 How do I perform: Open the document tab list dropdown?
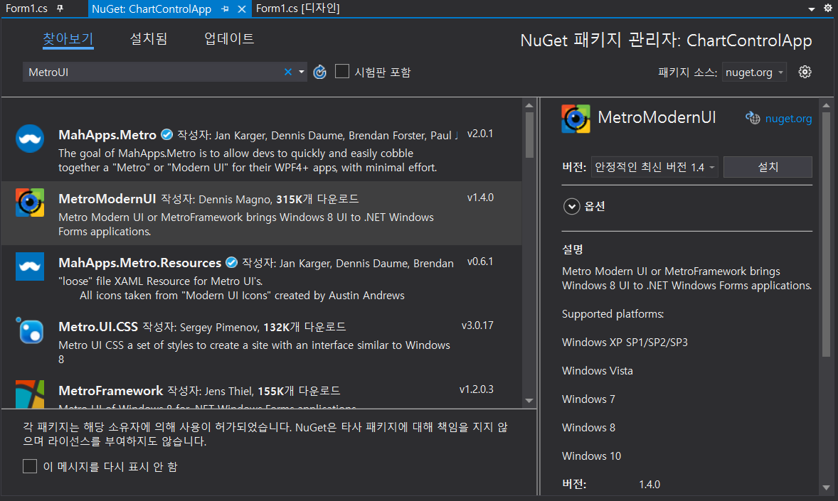(x=811, y=9)
